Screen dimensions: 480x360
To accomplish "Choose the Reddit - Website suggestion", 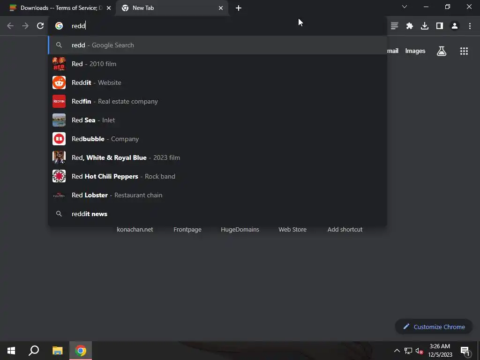I will point(217,82).
